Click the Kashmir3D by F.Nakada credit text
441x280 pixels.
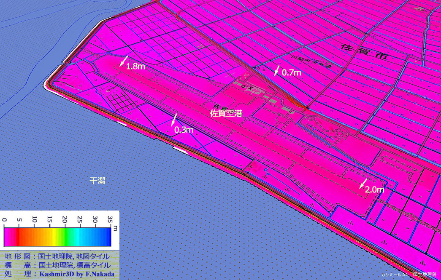click(76, 274)
